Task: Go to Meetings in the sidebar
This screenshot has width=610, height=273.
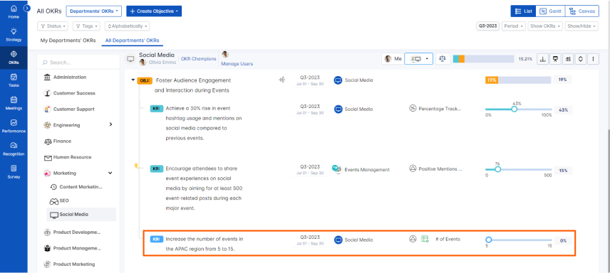Action: 14,103
